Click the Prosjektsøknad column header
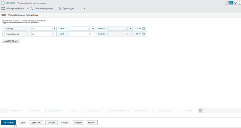The width and height of the screenshot is (241, 128). [x=15, y=110]
